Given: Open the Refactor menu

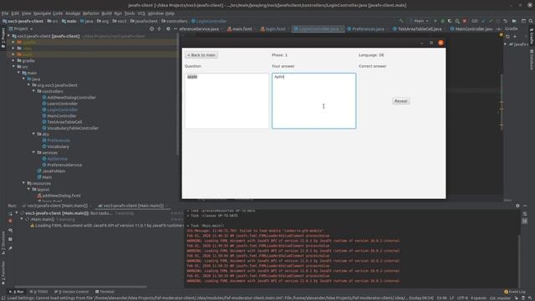Looking at the screenshot, I should pos(91,13).
